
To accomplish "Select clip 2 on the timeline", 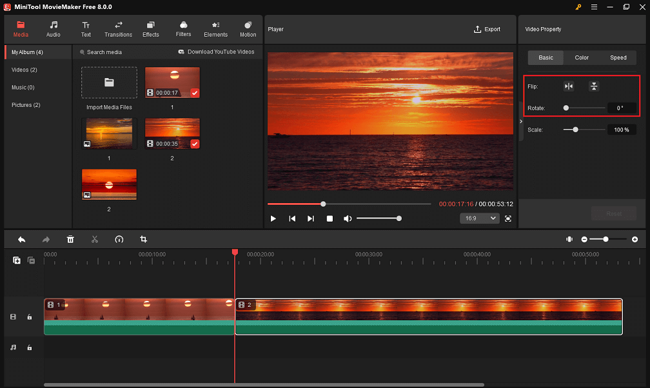I will point(429,316).
